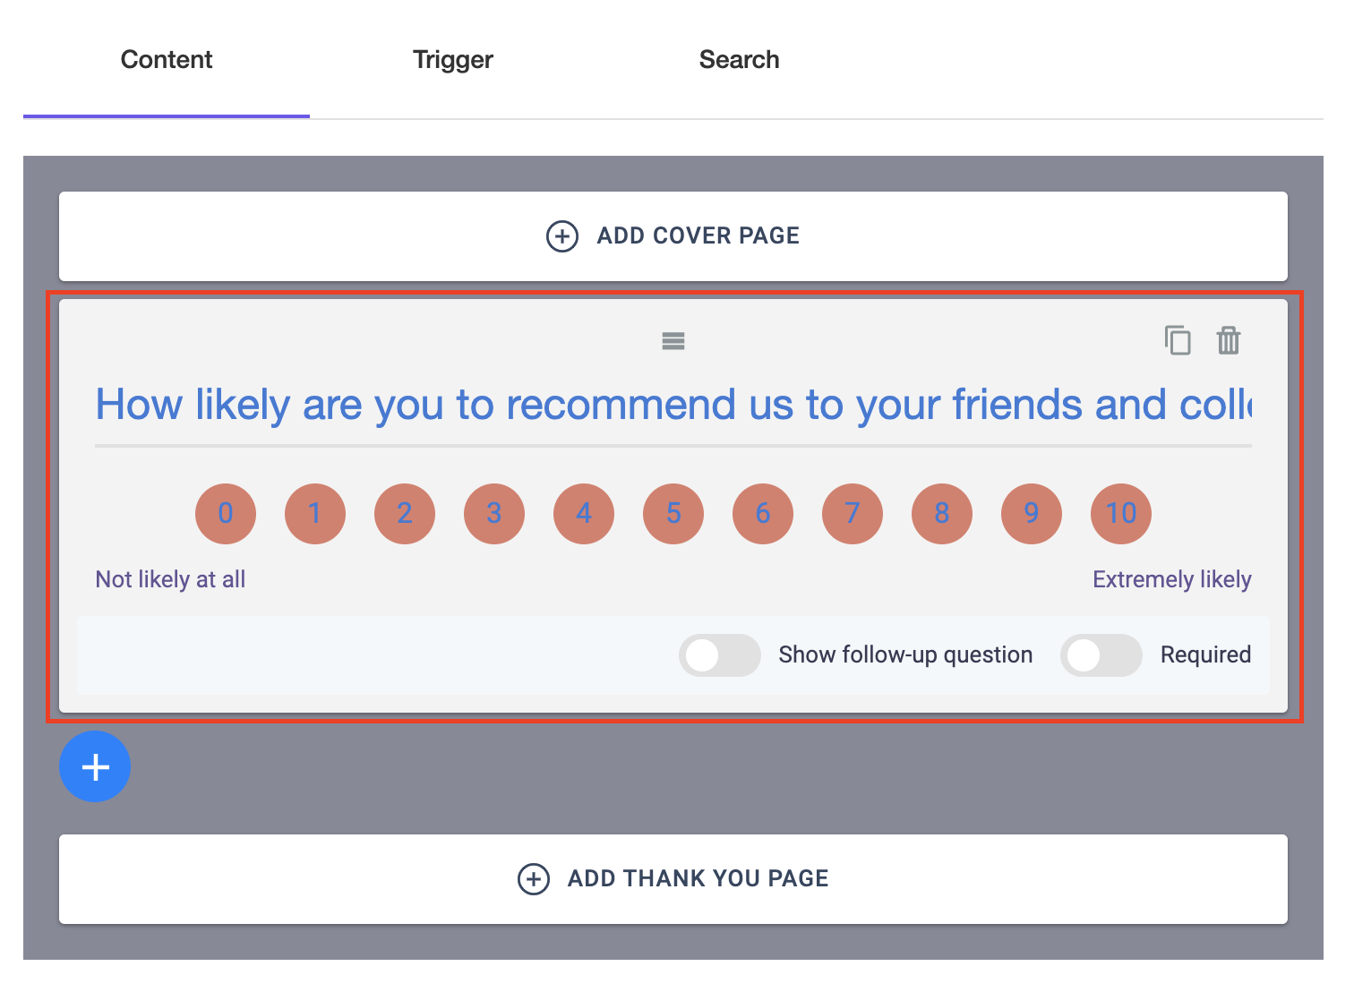Select rating 10 on the scale
This screenshot has height=992, width=1354.
1121,514
